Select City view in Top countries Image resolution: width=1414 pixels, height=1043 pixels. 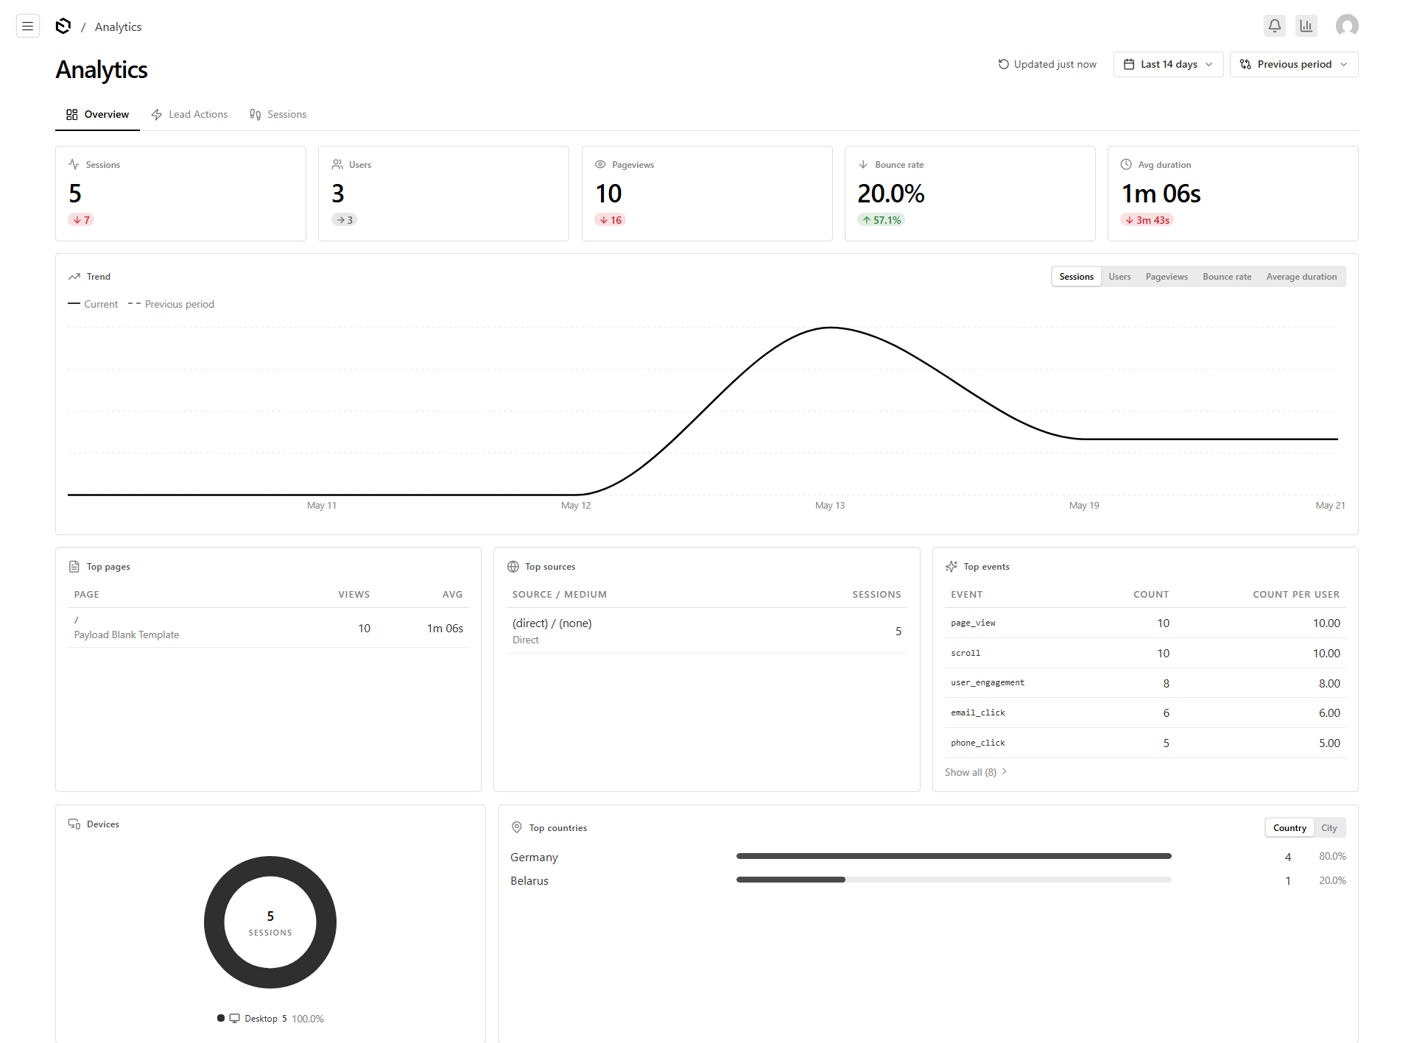tap(1329, 828)
